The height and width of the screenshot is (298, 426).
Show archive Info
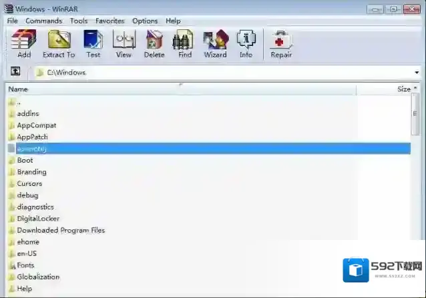[x=246, y=44]
